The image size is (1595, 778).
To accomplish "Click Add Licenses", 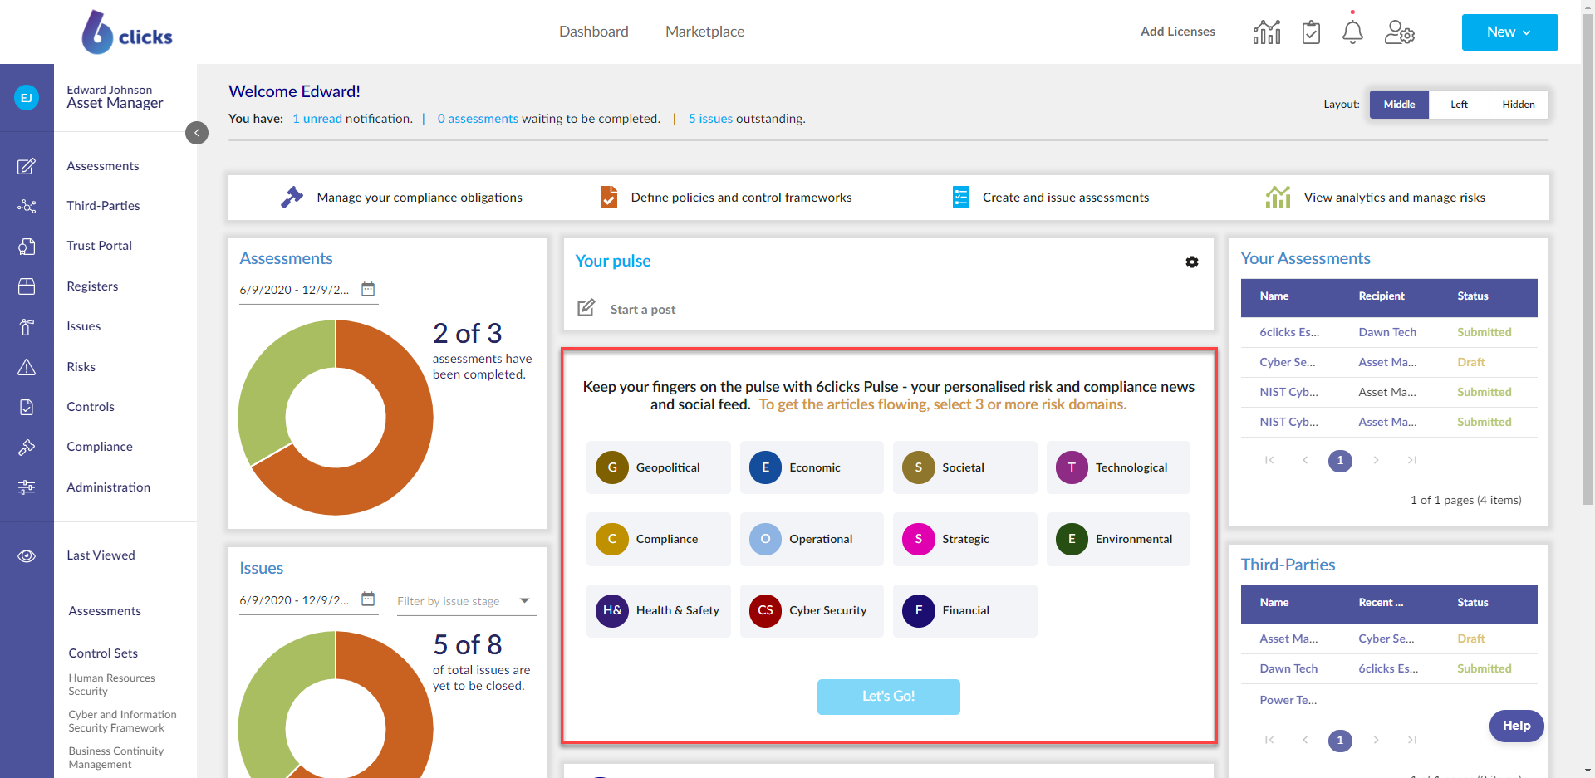I will (1177, 32).
